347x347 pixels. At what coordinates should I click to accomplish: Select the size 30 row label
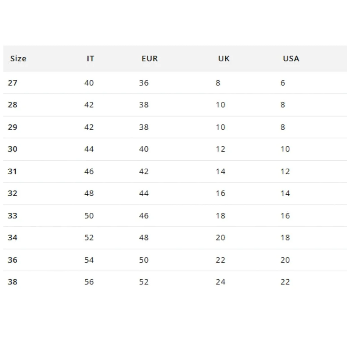click(x=12, y=149)
